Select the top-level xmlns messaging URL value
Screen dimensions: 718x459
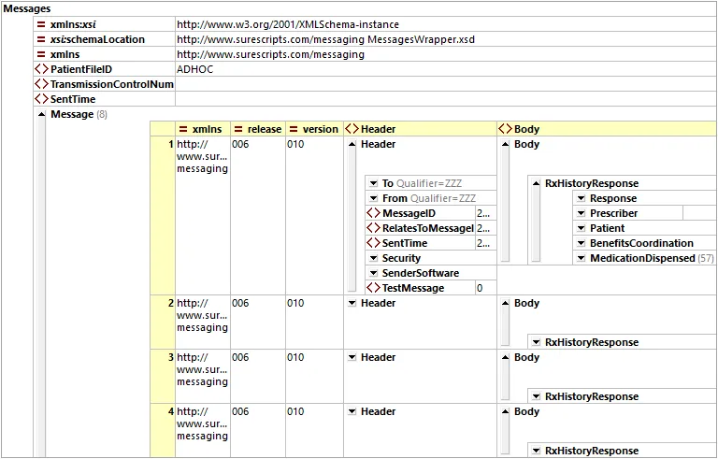(x=270, y=54)
